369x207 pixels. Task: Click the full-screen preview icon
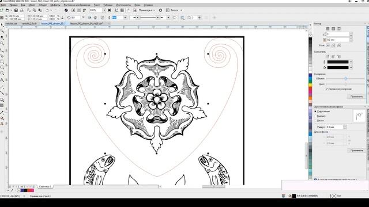[110, 10]
